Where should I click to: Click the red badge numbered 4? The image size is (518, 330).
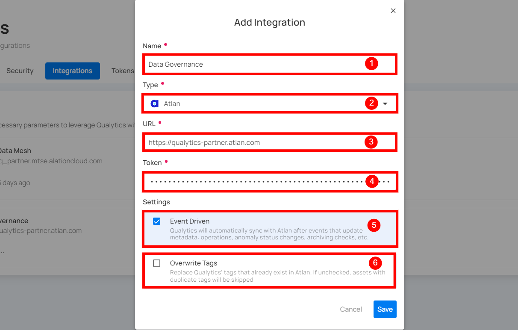[371, 181]
